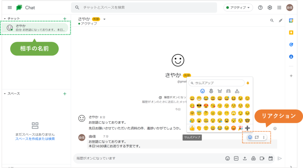Click the 今日 date divider label

tap(178, 109)
